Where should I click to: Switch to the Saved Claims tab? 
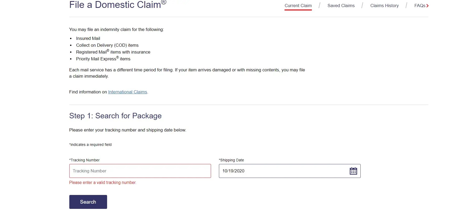(x=341, y=6)
